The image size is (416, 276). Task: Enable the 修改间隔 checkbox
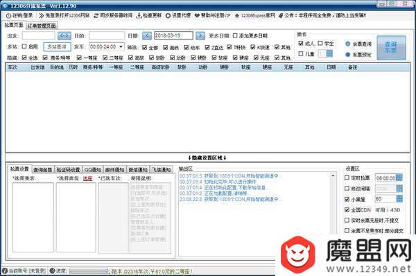[x=347, y=188]
